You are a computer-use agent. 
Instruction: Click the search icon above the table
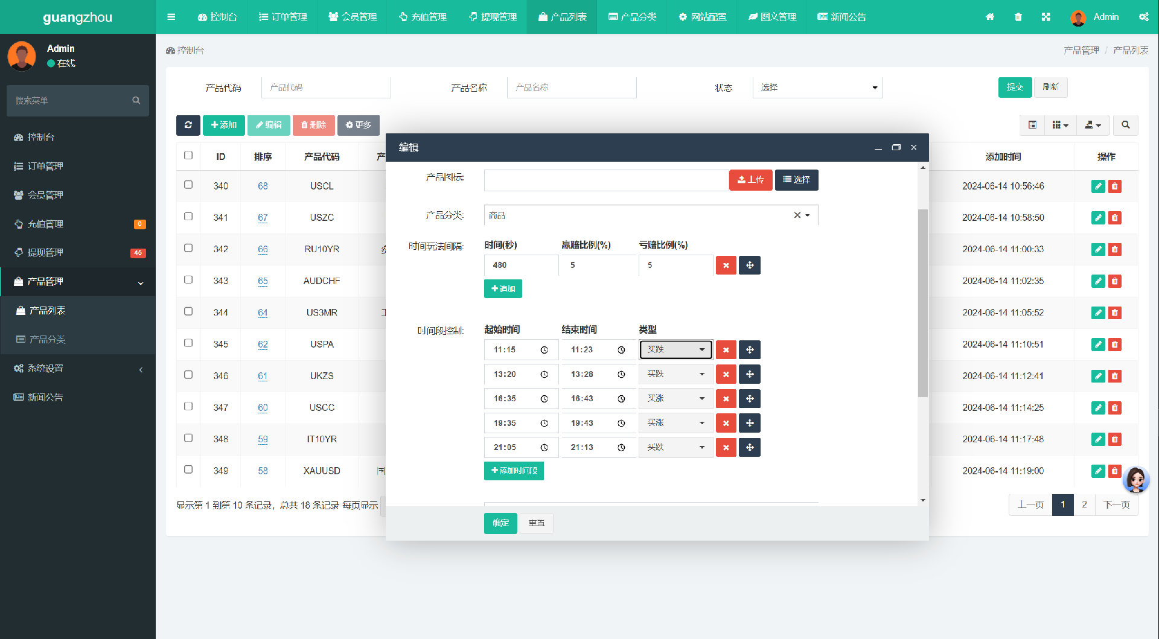pyautogui.click(x=1126, y=125)
